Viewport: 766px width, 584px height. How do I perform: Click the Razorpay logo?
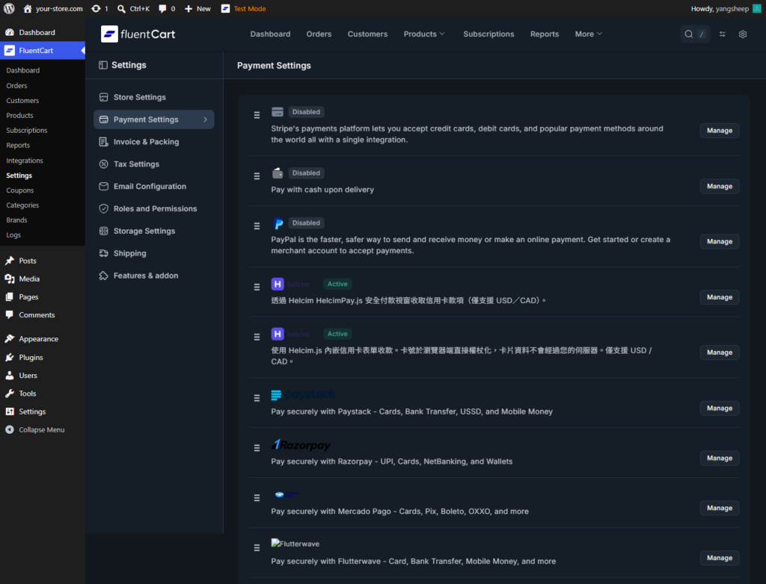click(x=301, y=444)
